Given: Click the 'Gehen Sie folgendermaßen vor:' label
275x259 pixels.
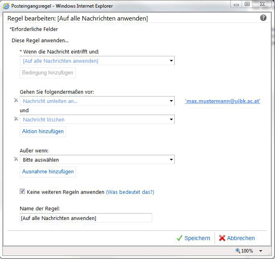Looking at the screenshot, I should point(57,92).
